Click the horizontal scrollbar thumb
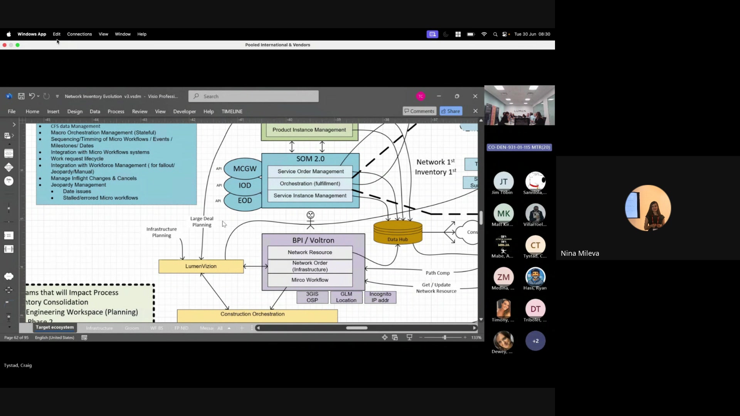Image resolution: width=740 pixels, height=416 pixels. (357, 328)
